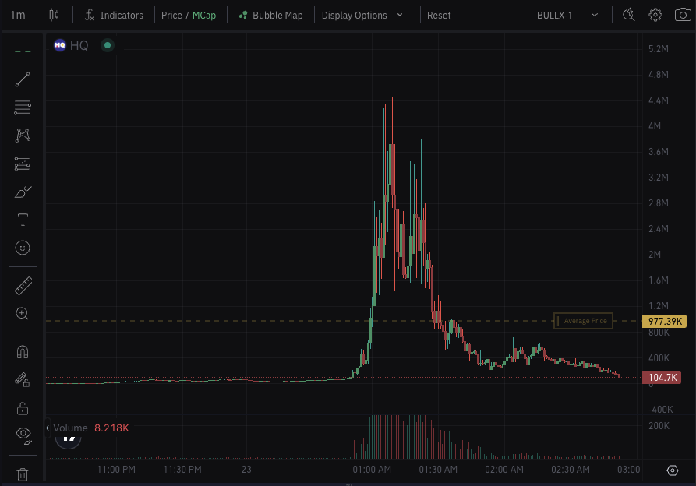Viewport: 696px width, 486px height.
Task: Click the 11:00 PM time axis label
Action: pyautogui.click(x=116, y=469)
